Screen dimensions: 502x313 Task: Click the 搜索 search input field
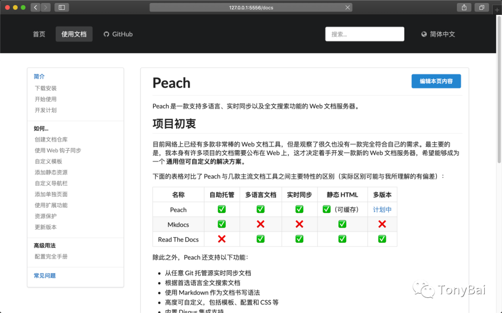(x=364, y=33)
